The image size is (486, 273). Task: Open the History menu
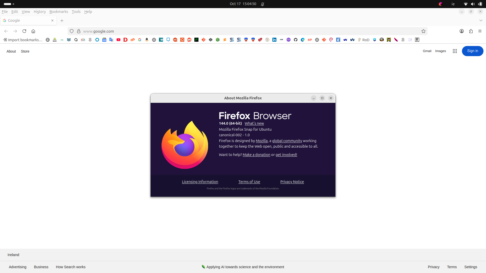40,12
